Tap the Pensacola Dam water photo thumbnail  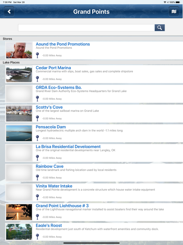point(19,133)
